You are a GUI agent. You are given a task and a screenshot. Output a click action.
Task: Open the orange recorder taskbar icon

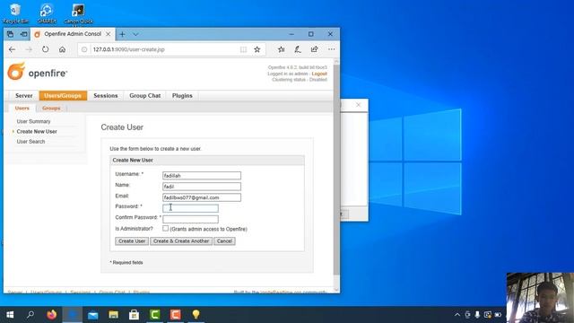coord(176,315)
